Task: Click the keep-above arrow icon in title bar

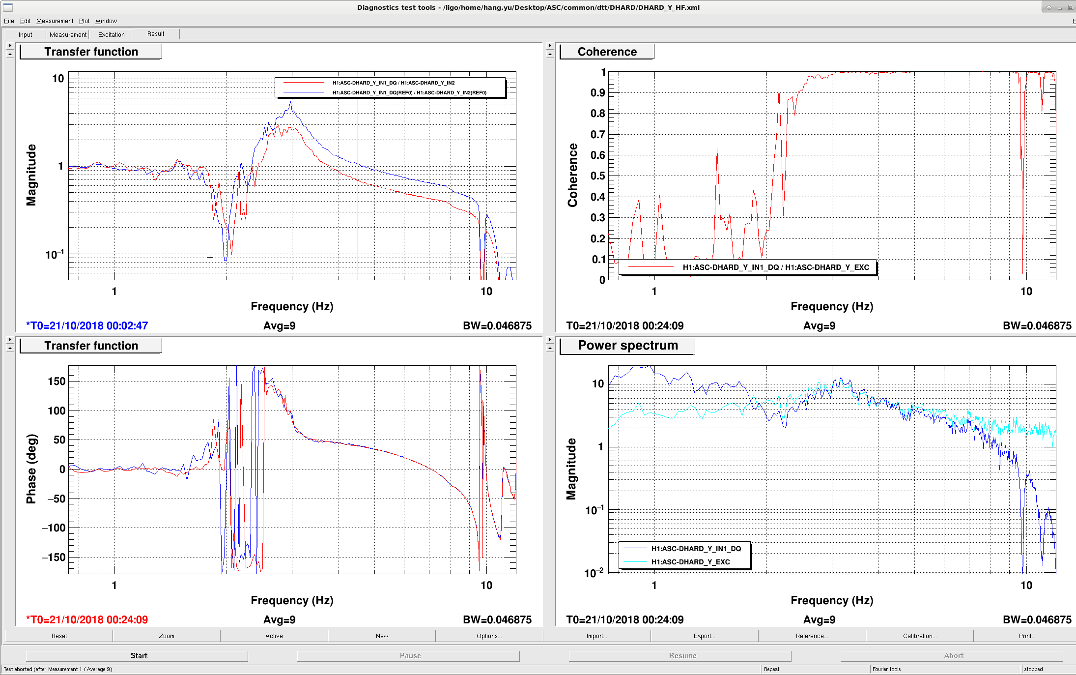Action: pyautogui.click(x=1049, y=7)
